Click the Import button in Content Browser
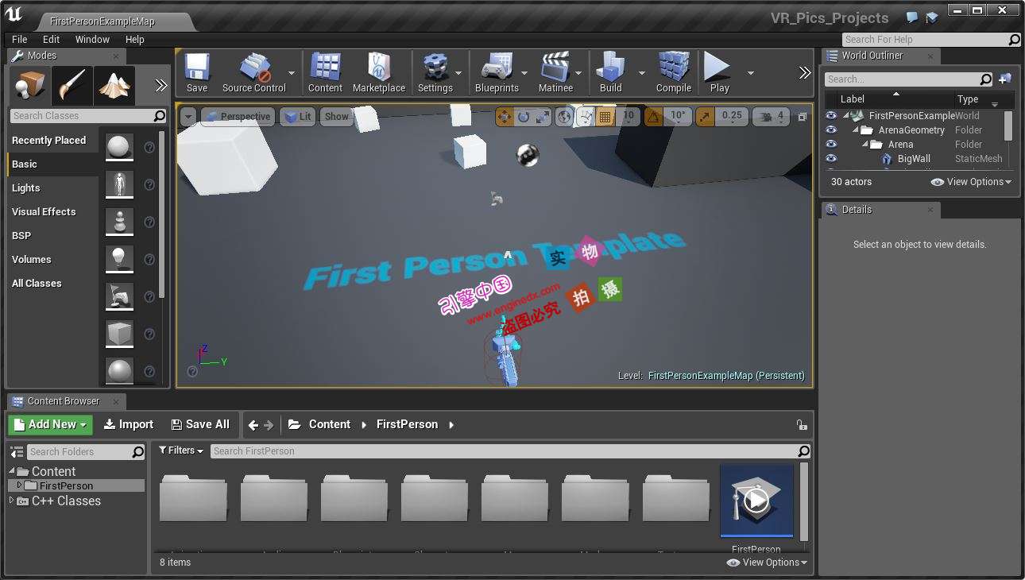 [x=129, y=424]
